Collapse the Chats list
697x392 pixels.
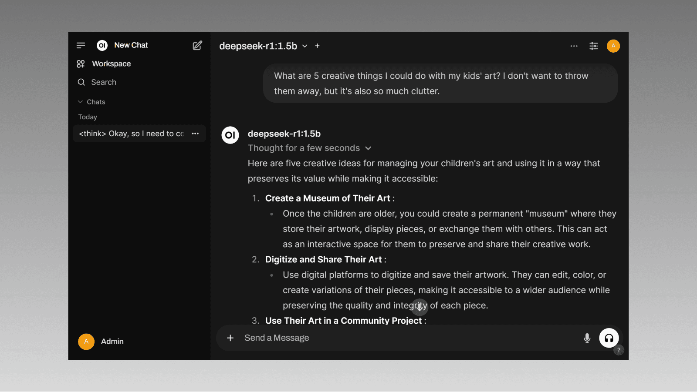click(x=91, y=102)
